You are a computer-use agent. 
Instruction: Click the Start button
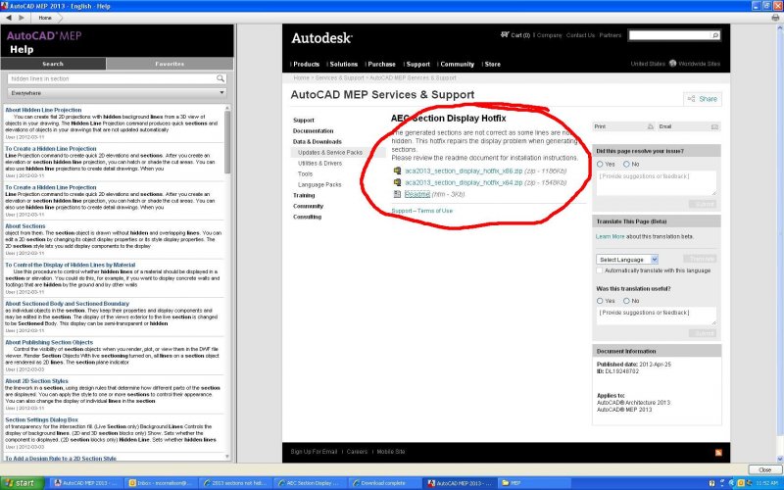(x=23, y=483)
